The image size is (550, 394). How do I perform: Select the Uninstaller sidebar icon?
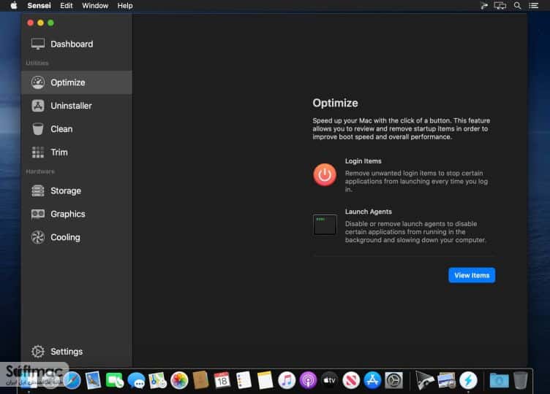tap(38, 106)
